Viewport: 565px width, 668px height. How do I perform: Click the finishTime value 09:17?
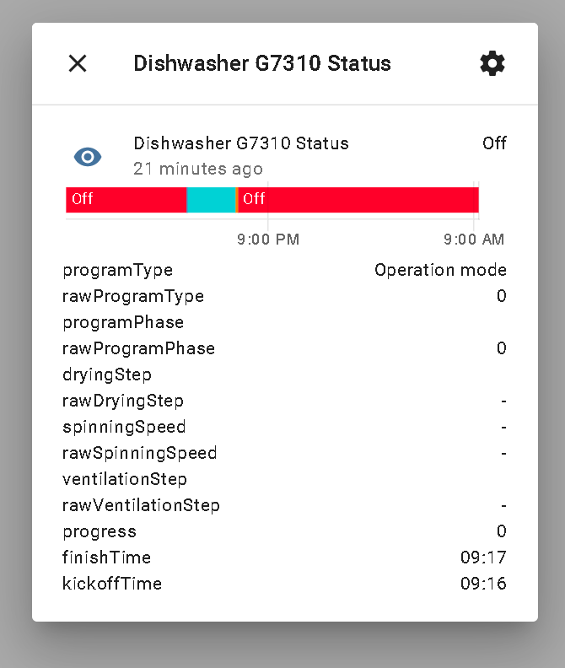(483, 558)
